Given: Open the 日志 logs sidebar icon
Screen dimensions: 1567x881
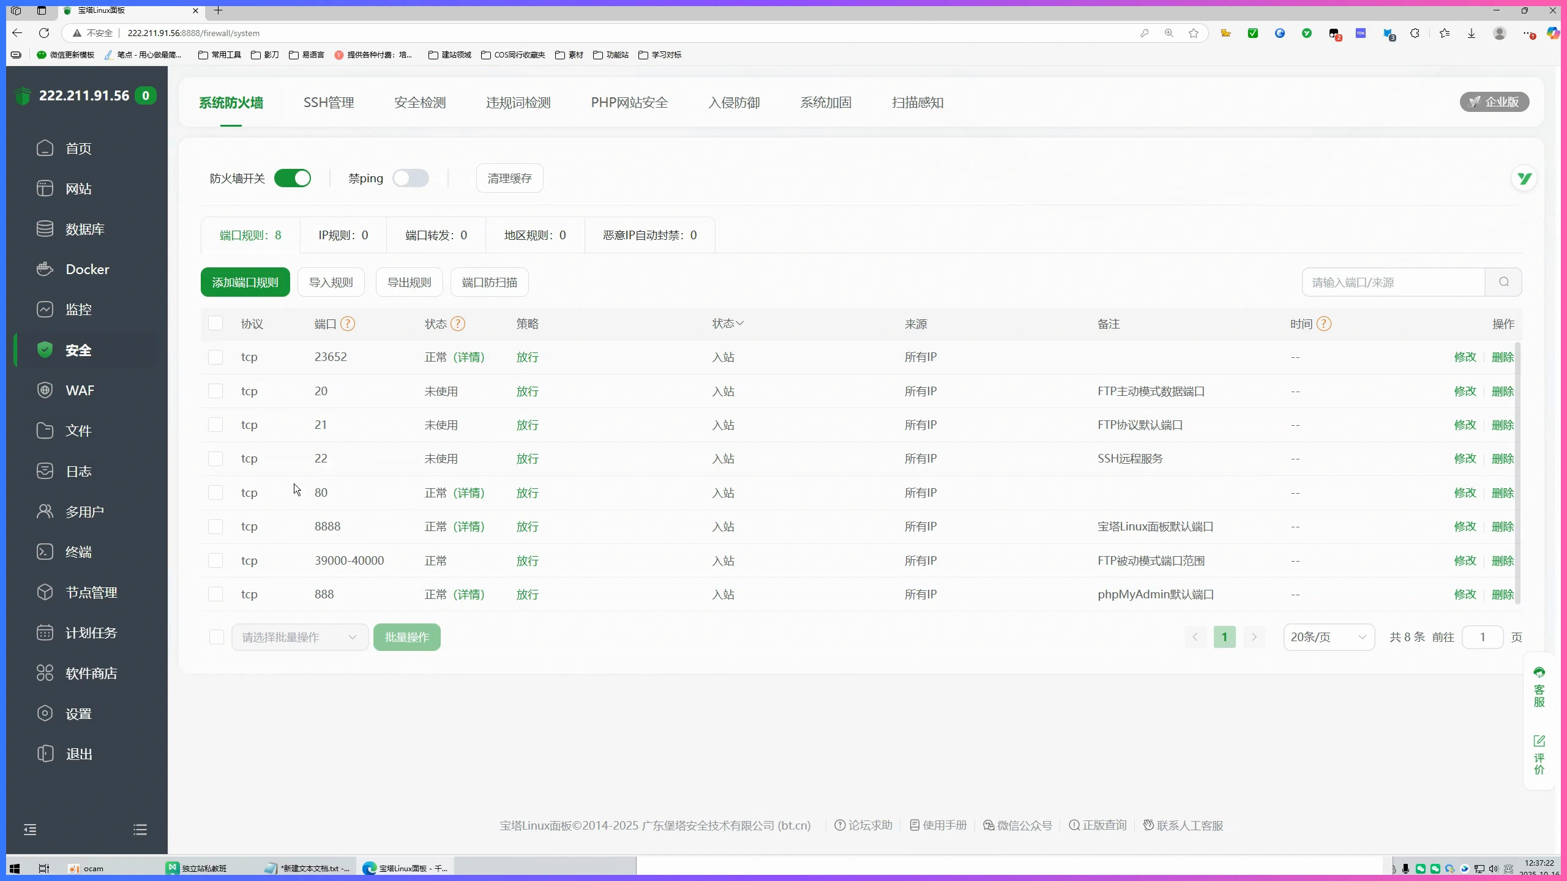Looking at the screenshot, I should pos(45,471).
